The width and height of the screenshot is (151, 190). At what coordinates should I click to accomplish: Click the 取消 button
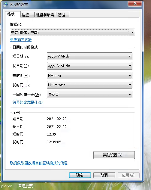click(x=104, y=175)
